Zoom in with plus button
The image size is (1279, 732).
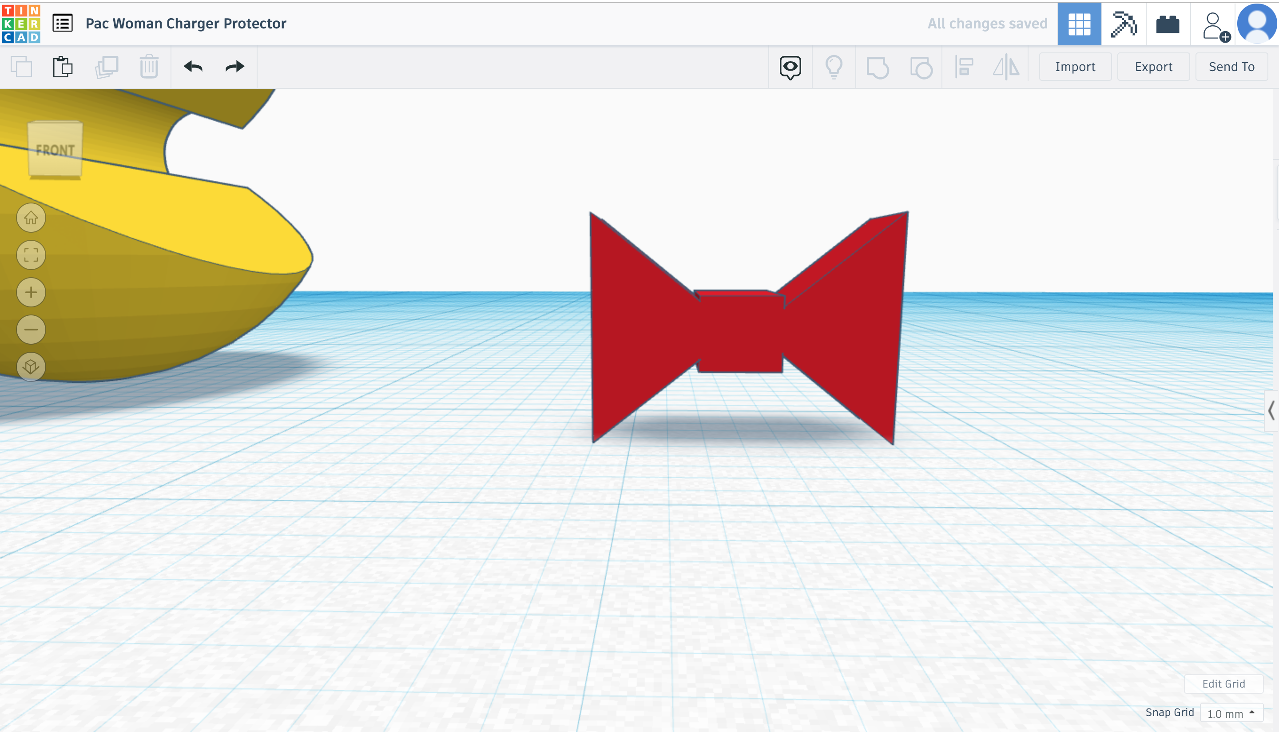pyautogui.click(x=31, y=293)
